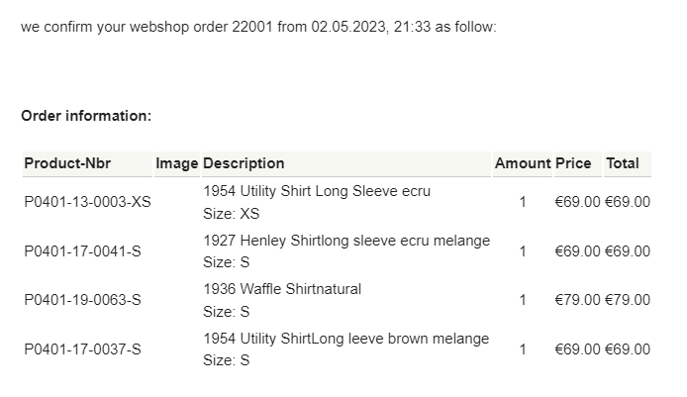Click the Product-Nbr column header

pyautogui.click(x=67, y=163)
